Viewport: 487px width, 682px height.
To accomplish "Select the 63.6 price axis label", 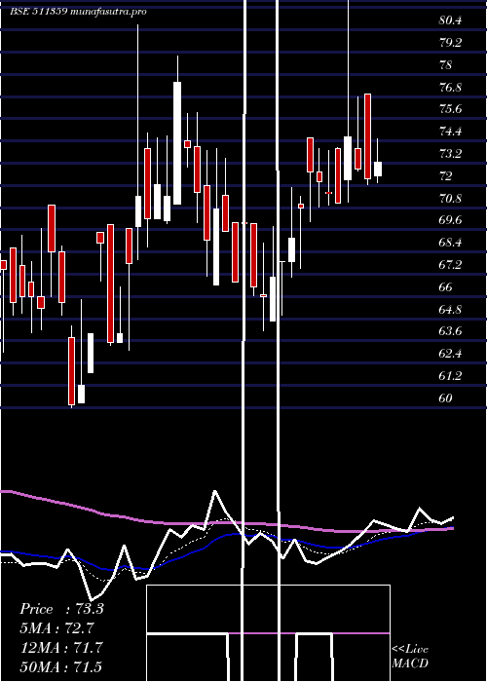I will 450,331.
